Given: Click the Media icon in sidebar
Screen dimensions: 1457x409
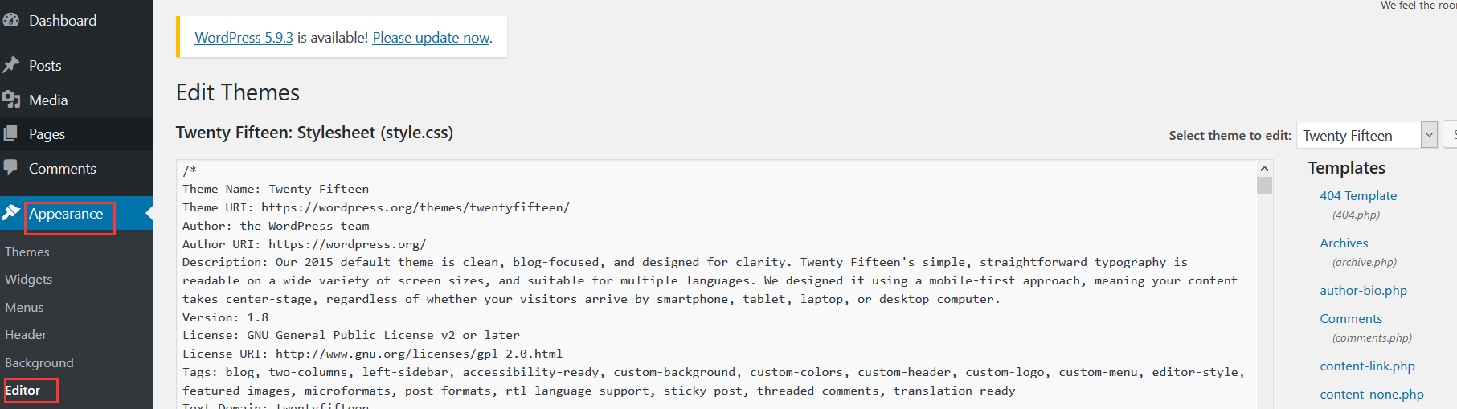Looking at the screenshot, I should click(x=10, y=100).
